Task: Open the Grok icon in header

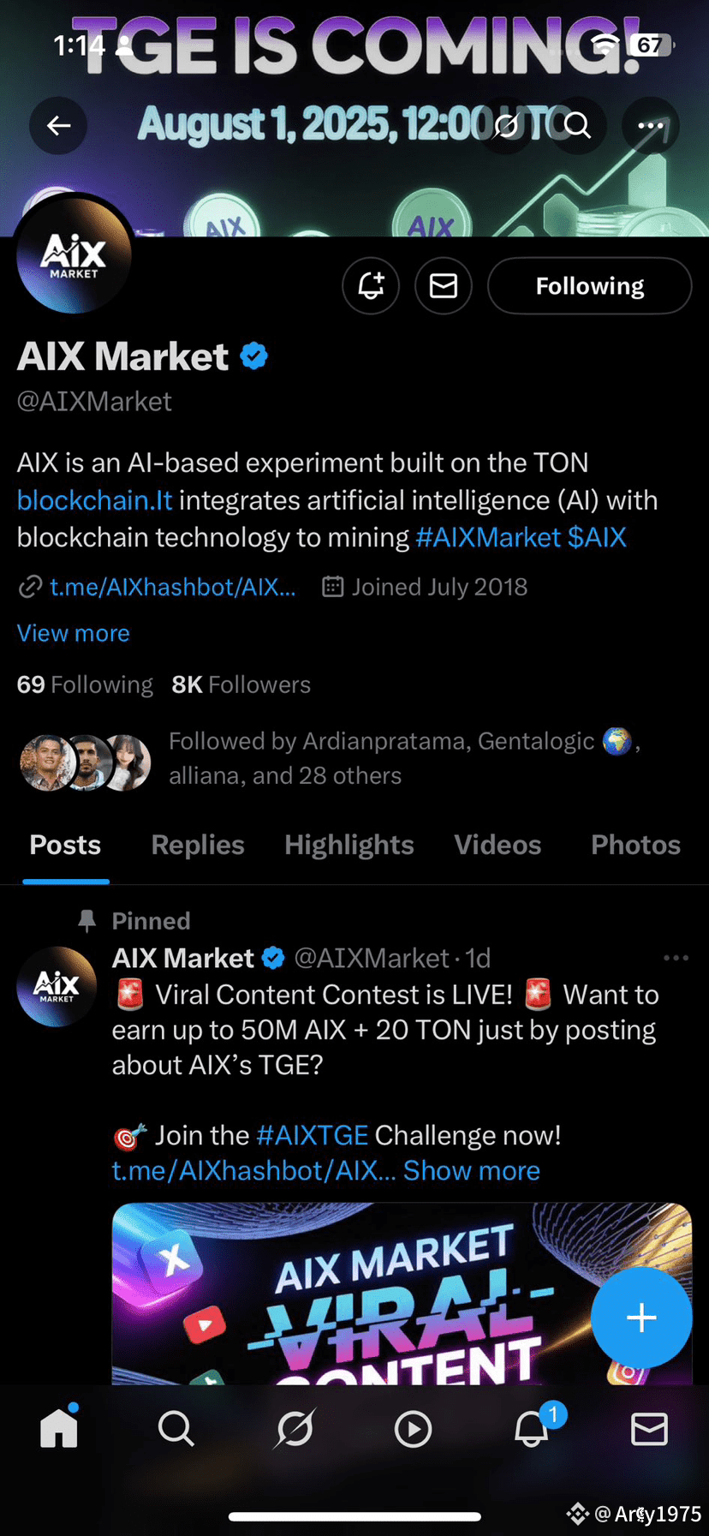Action: point(507,126)
